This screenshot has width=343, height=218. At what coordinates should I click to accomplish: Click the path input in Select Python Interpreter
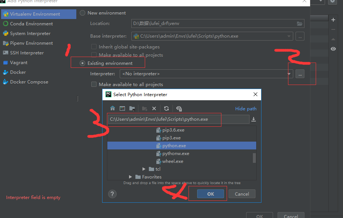178,119
